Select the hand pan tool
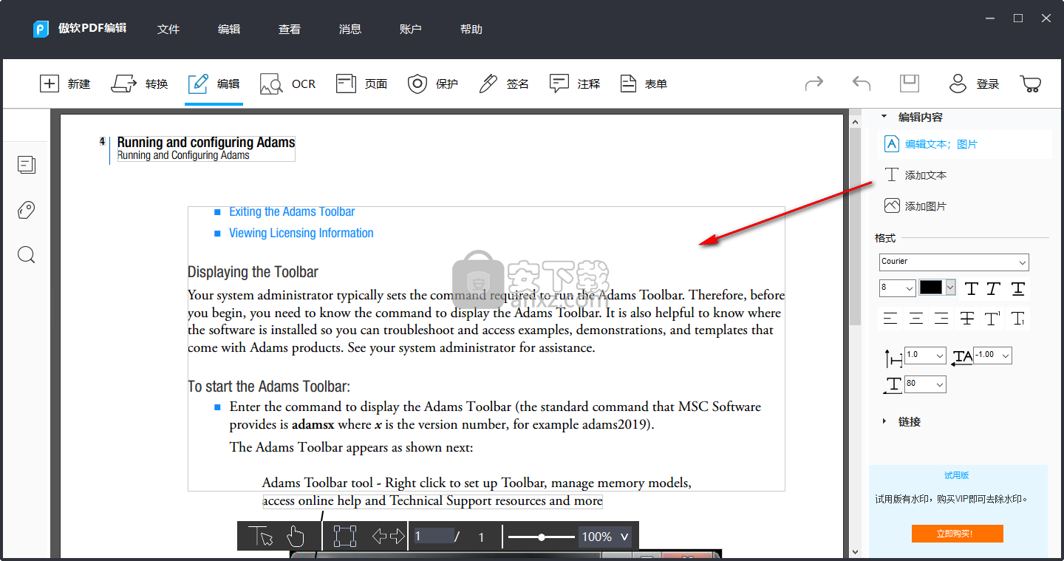Screen dimensions: 1064x561 (296, 536)
